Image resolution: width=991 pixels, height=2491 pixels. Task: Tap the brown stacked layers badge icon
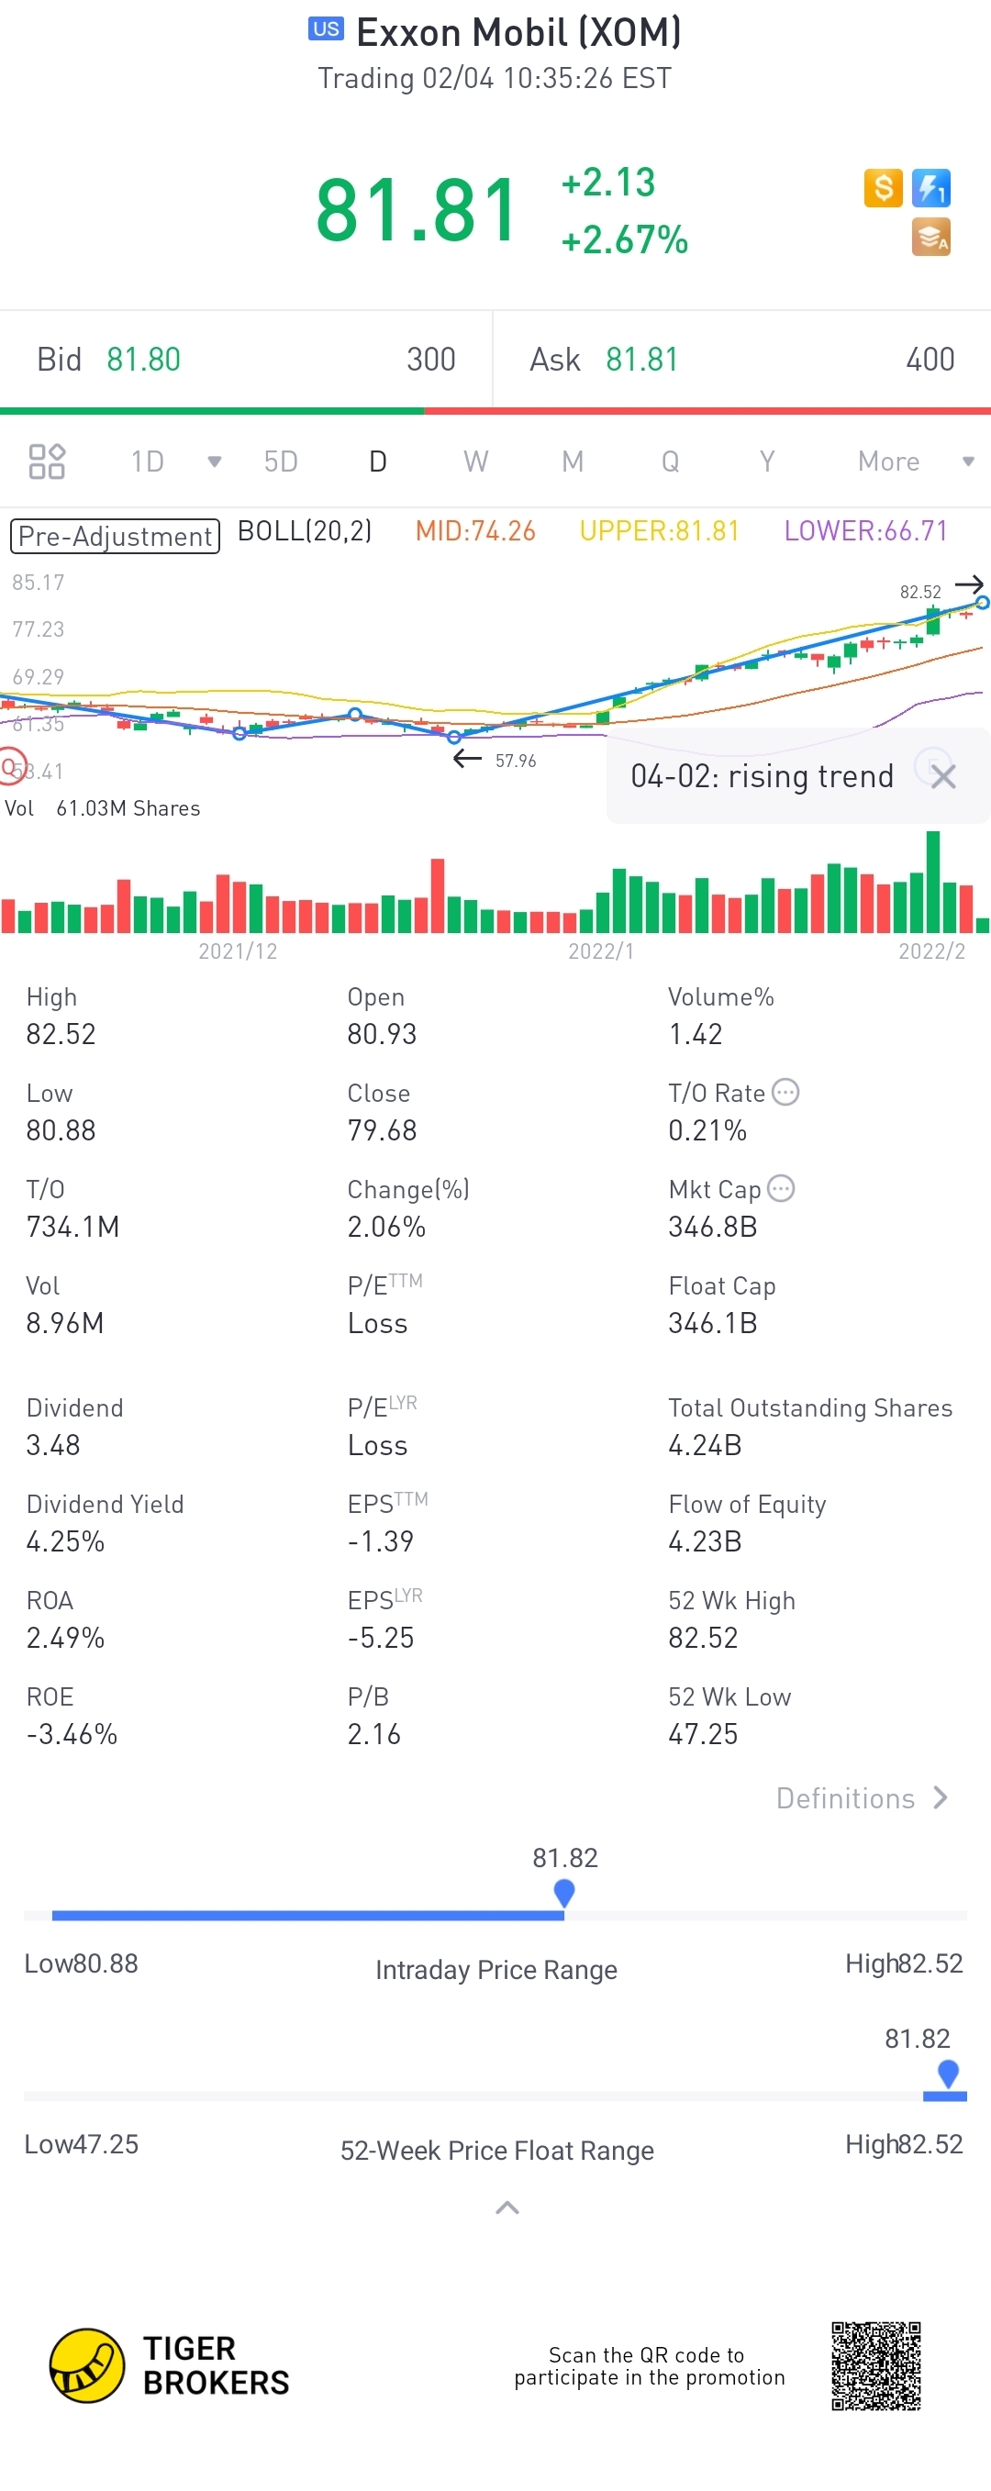[931, 237]
